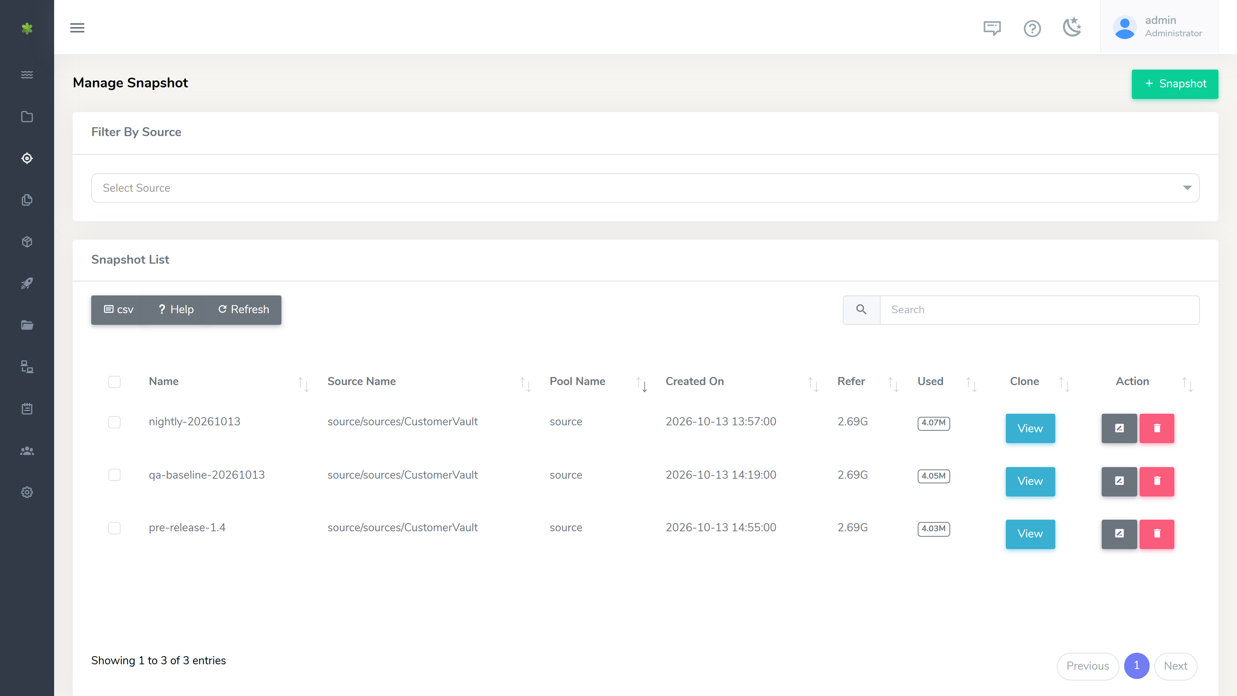The image size is (1237, 696).
Task: Delete the nightly-20261013 snapshot
Action: click(1157, 428)
